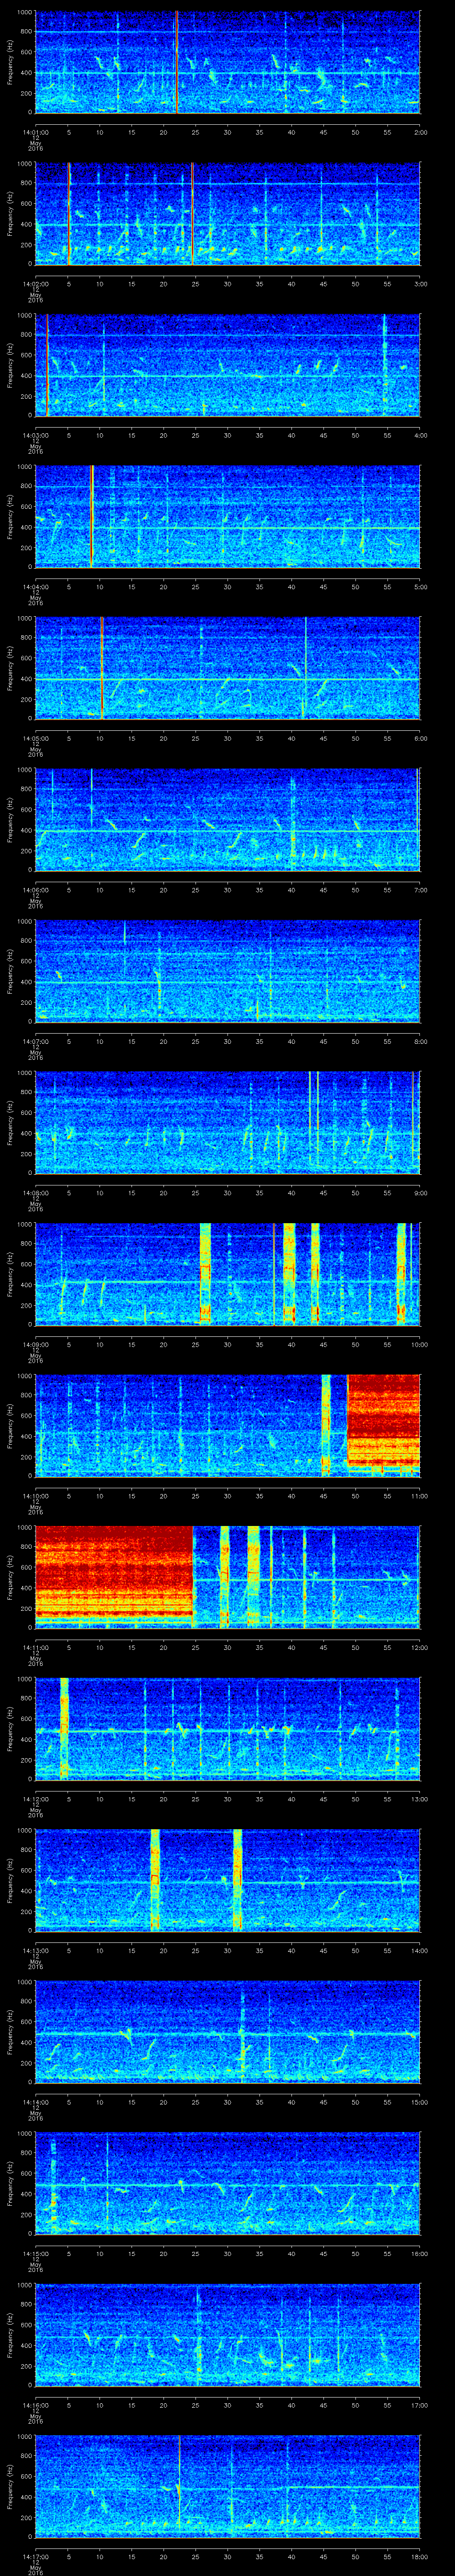Open the spectrogram panel starting at 14:14:00
This screenshot has width=455, height=2576.
[228, 2032]
